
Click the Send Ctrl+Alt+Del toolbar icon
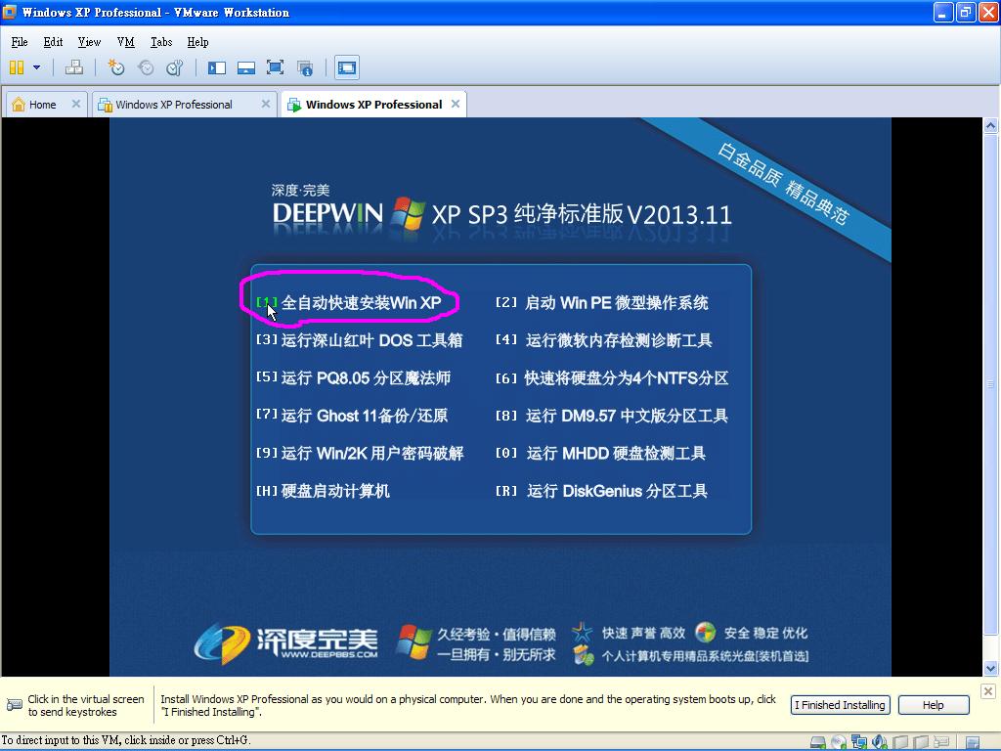74,67
